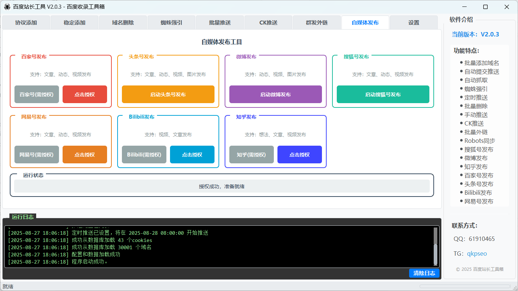Click the gray 百家号(需授权) button

[x=37, y=94]
